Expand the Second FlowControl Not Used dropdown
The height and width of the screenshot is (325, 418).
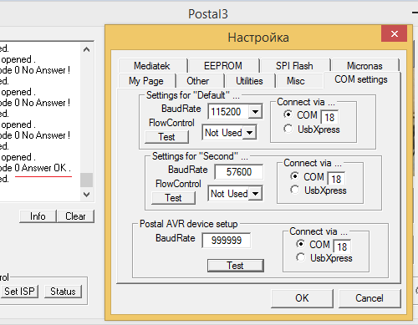256,194
